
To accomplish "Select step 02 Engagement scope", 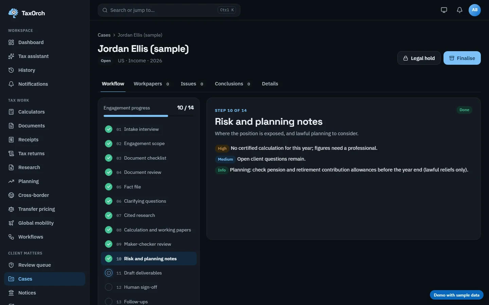I will coord(149,144).
